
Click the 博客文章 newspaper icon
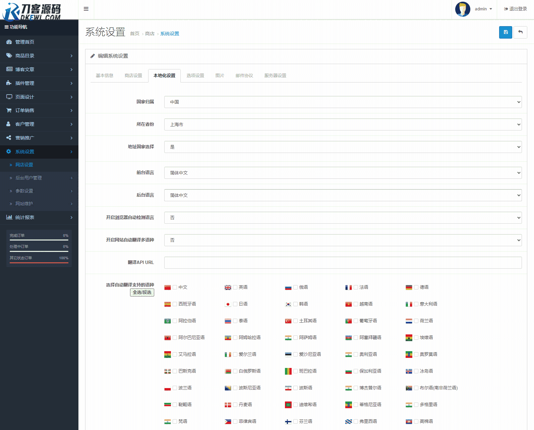click(9, 69)
